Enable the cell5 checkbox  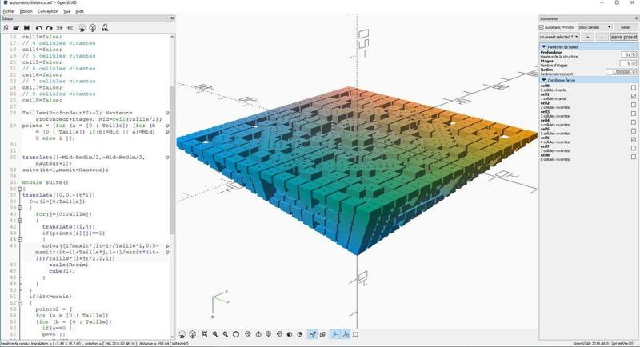click(634, 131)
